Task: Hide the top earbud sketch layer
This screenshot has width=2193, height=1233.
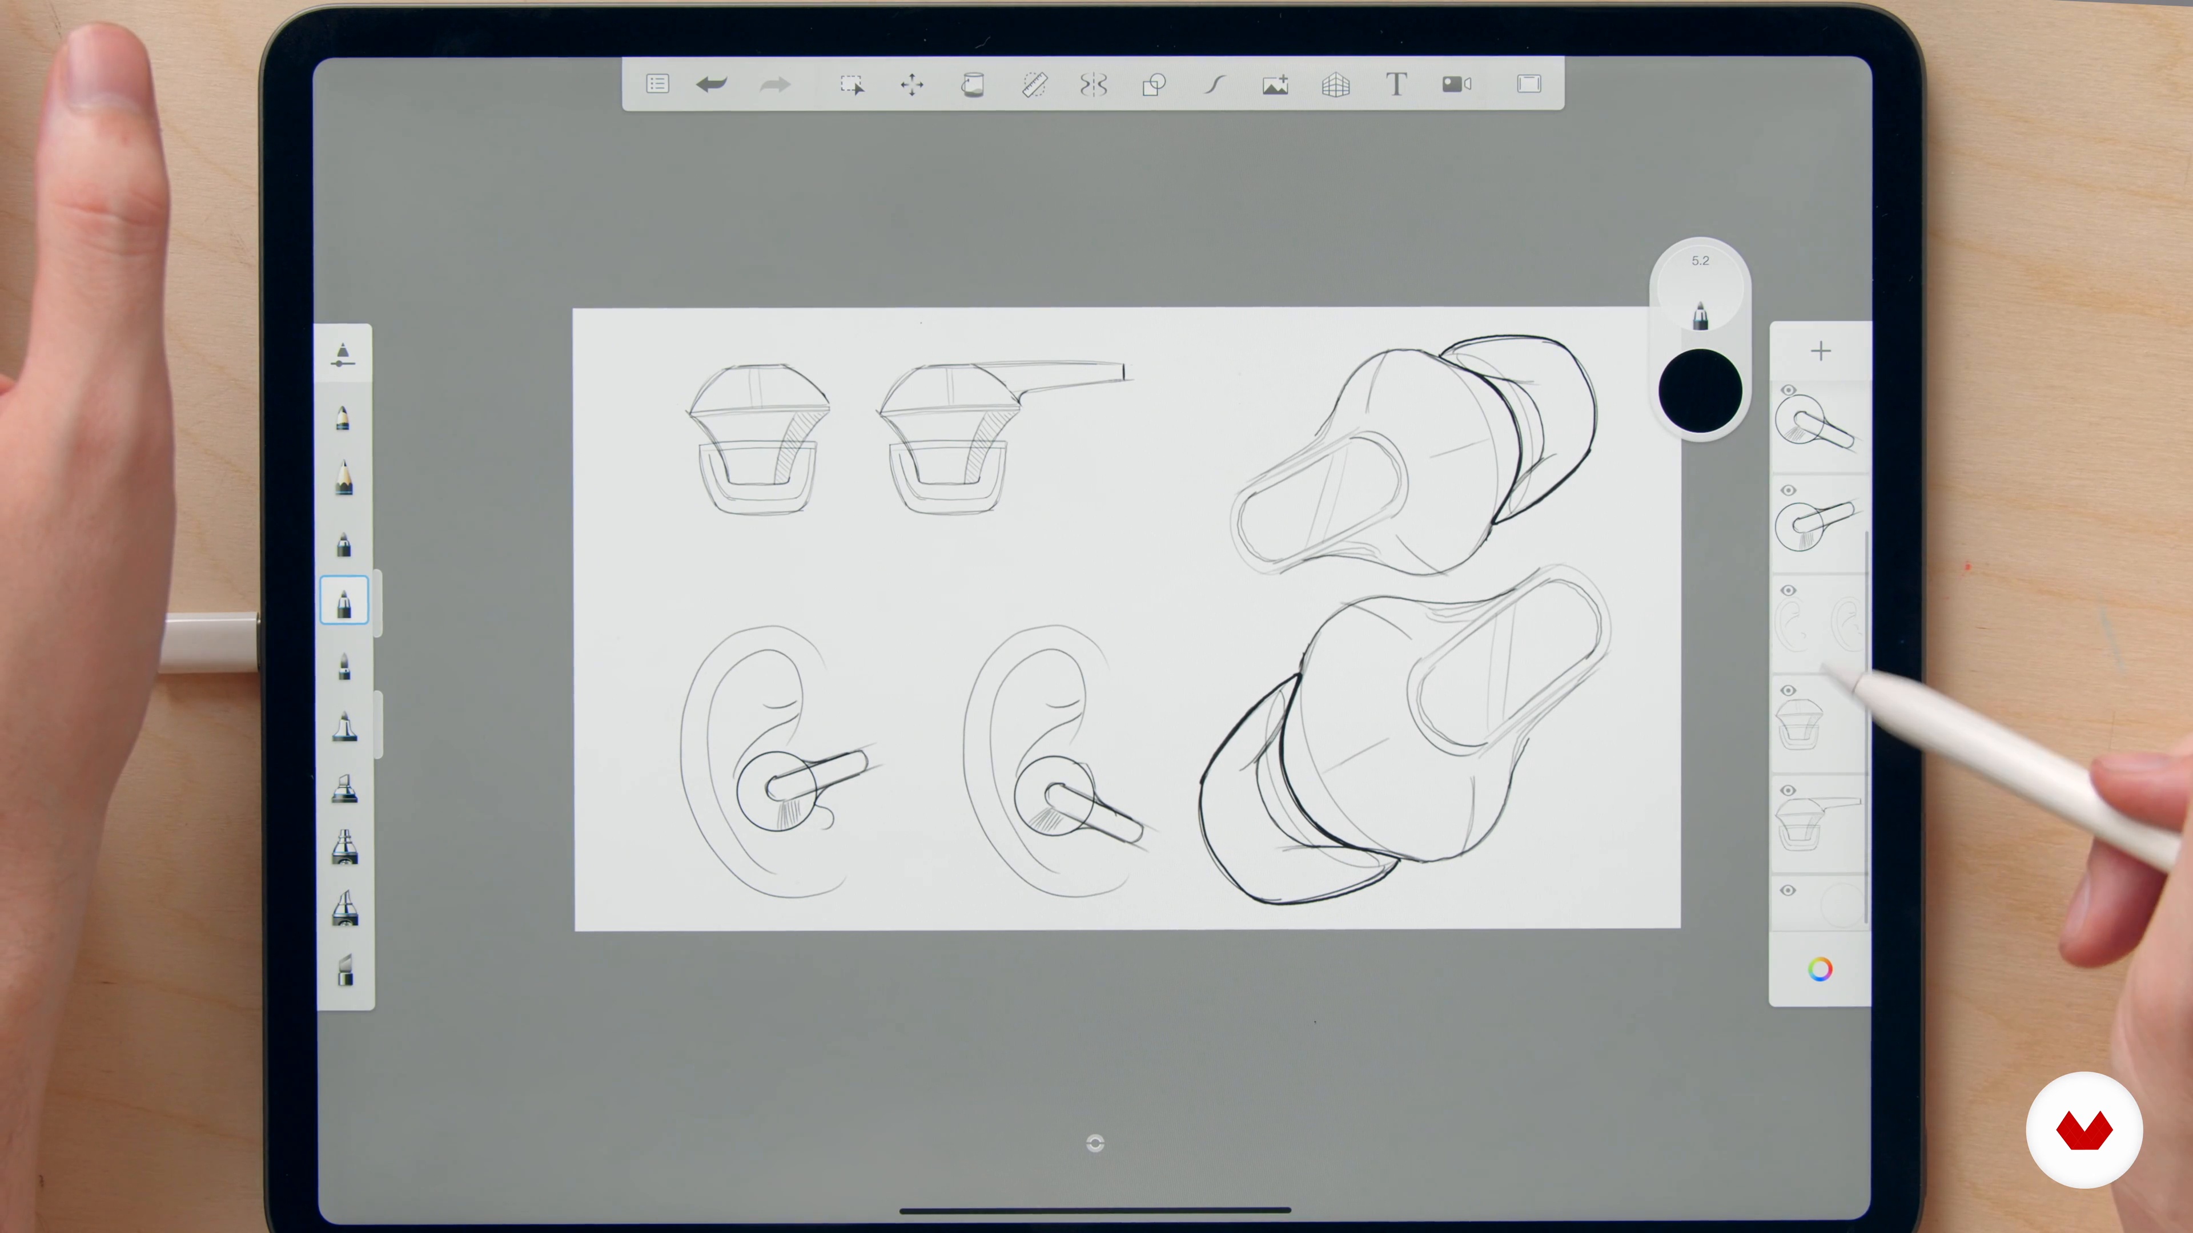Action: 1788,390
